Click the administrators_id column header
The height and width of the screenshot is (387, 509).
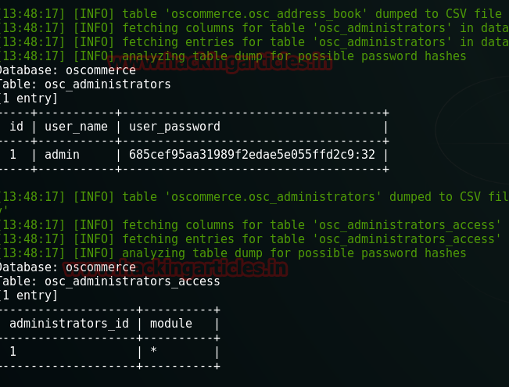point(68,323)
